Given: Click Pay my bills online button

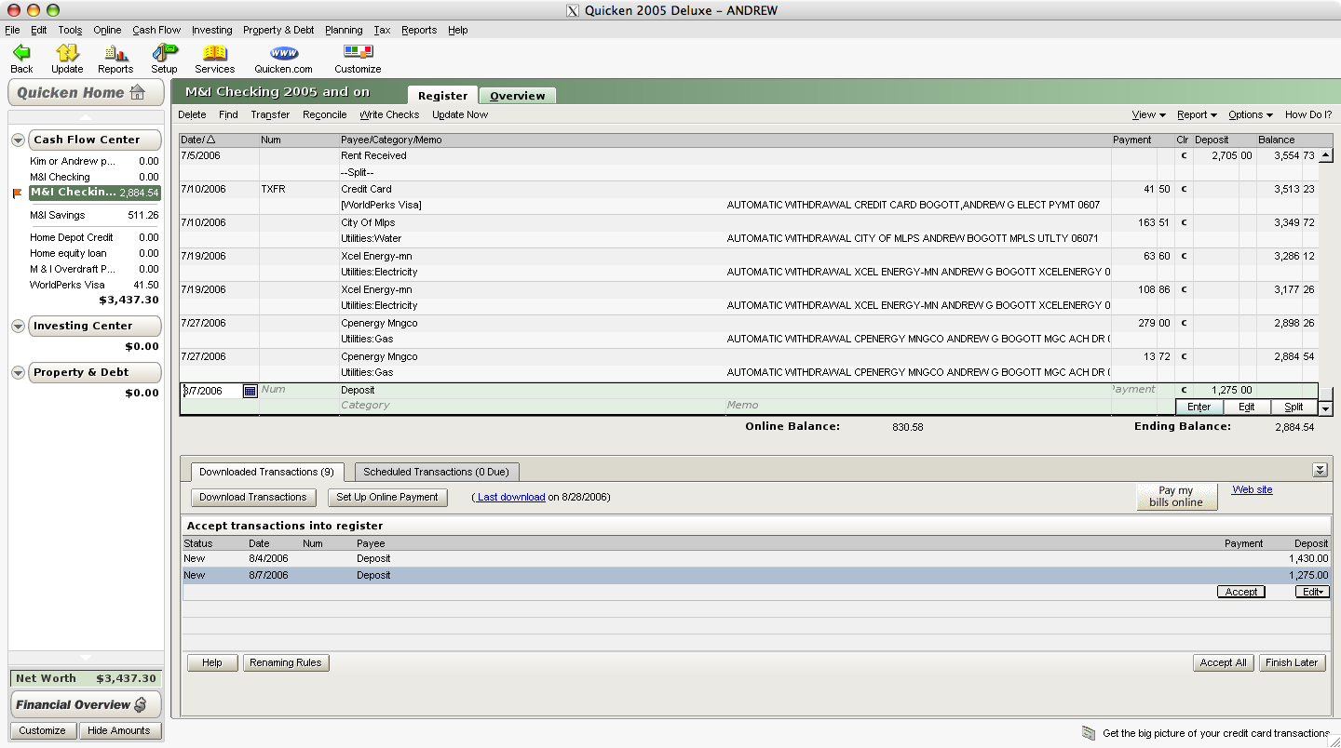Looking at the screenshot, I should click(1176, 497).
